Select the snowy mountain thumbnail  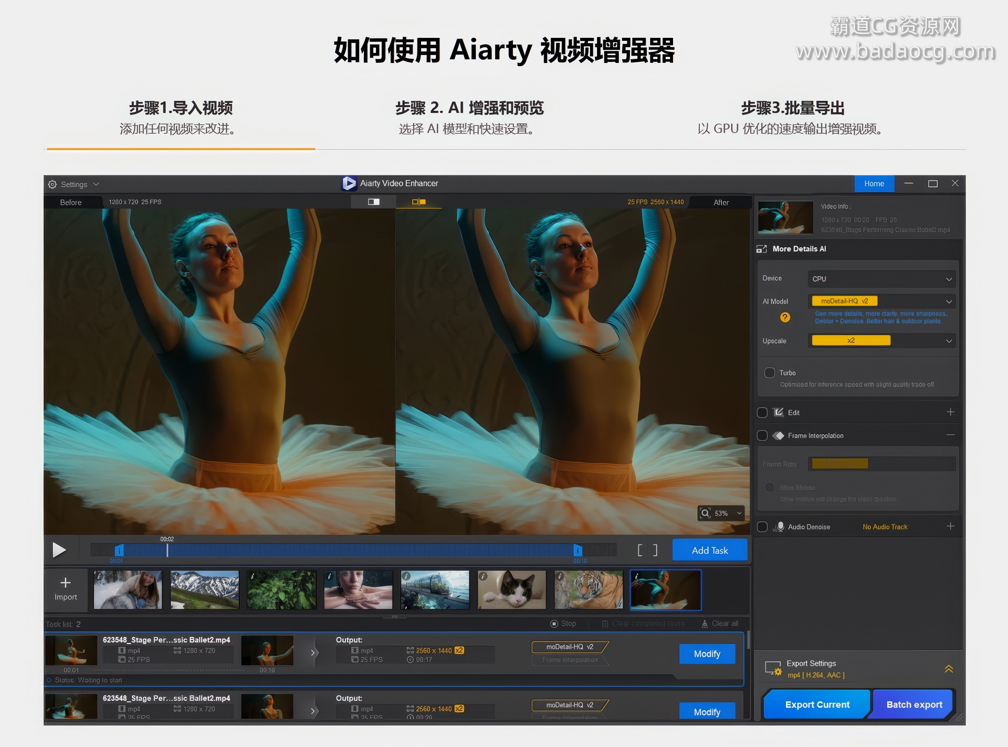(x=205, y=590)
